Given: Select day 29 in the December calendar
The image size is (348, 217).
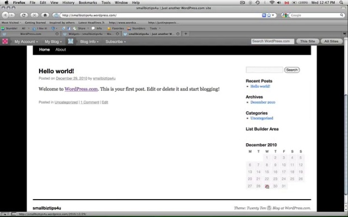Looking at the screenshot, I should coord(267,186).
